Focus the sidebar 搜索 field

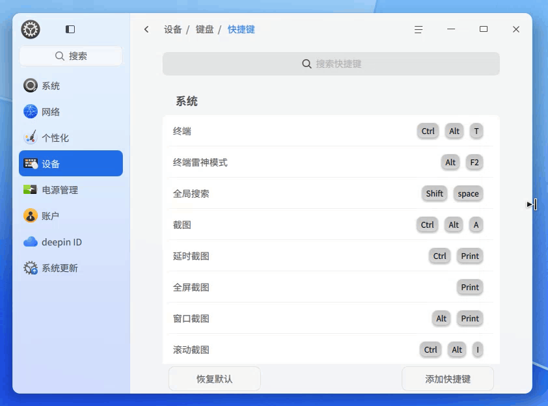coord(71,56)
